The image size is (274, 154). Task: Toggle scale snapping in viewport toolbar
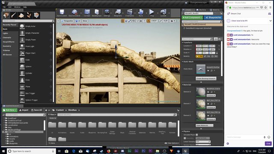pyautogui.click(x=161, y=21)
